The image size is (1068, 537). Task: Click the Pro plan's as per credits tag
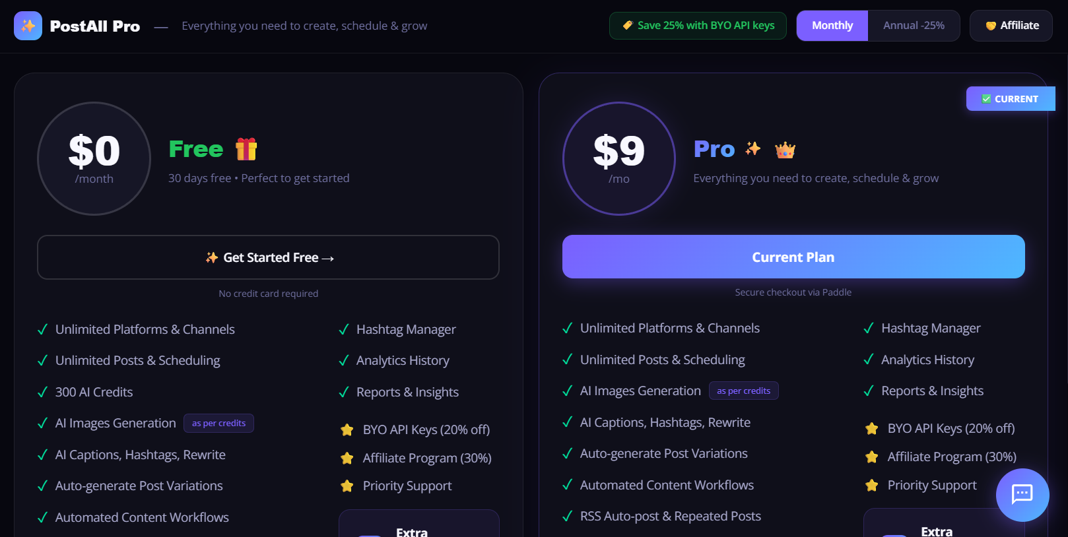(x=744, y=391)
